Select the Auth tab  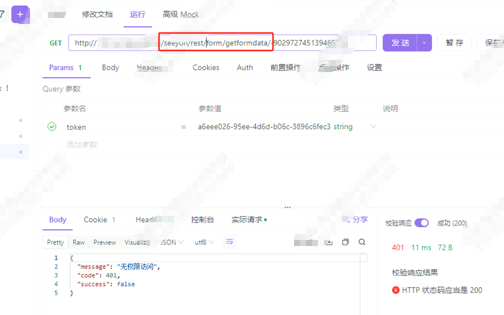pos(245,67)
